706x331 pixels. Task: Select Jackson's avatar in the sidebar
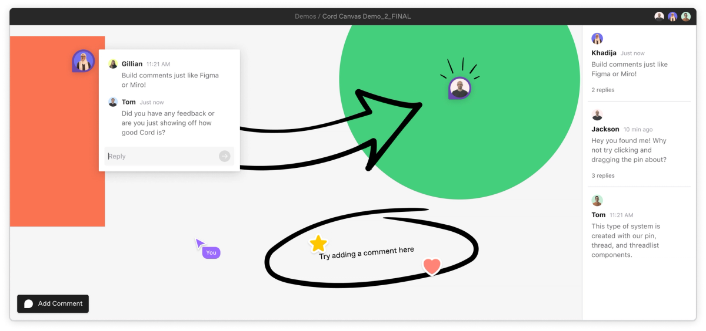597,115
